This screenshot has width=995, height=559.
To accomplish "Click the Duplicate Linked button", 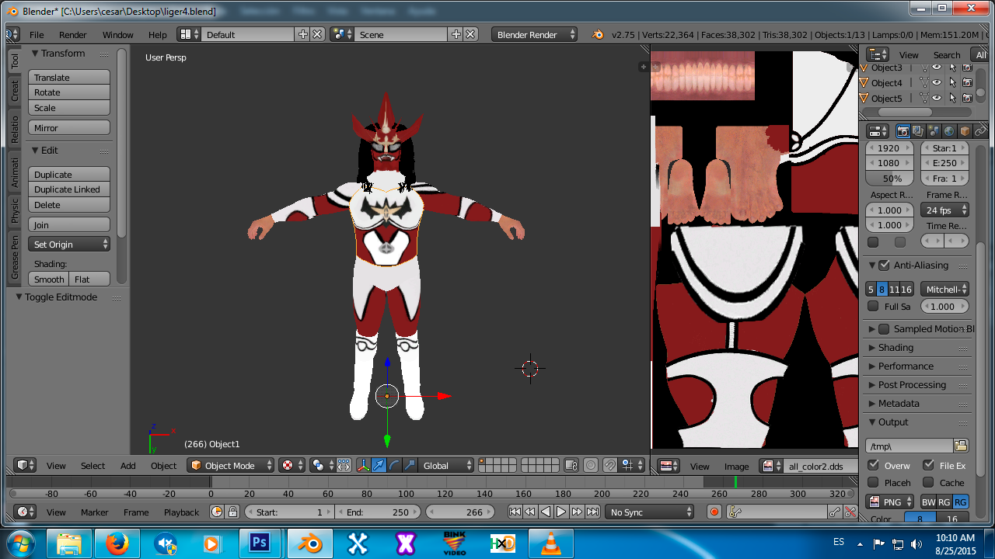I will point(69,189).
